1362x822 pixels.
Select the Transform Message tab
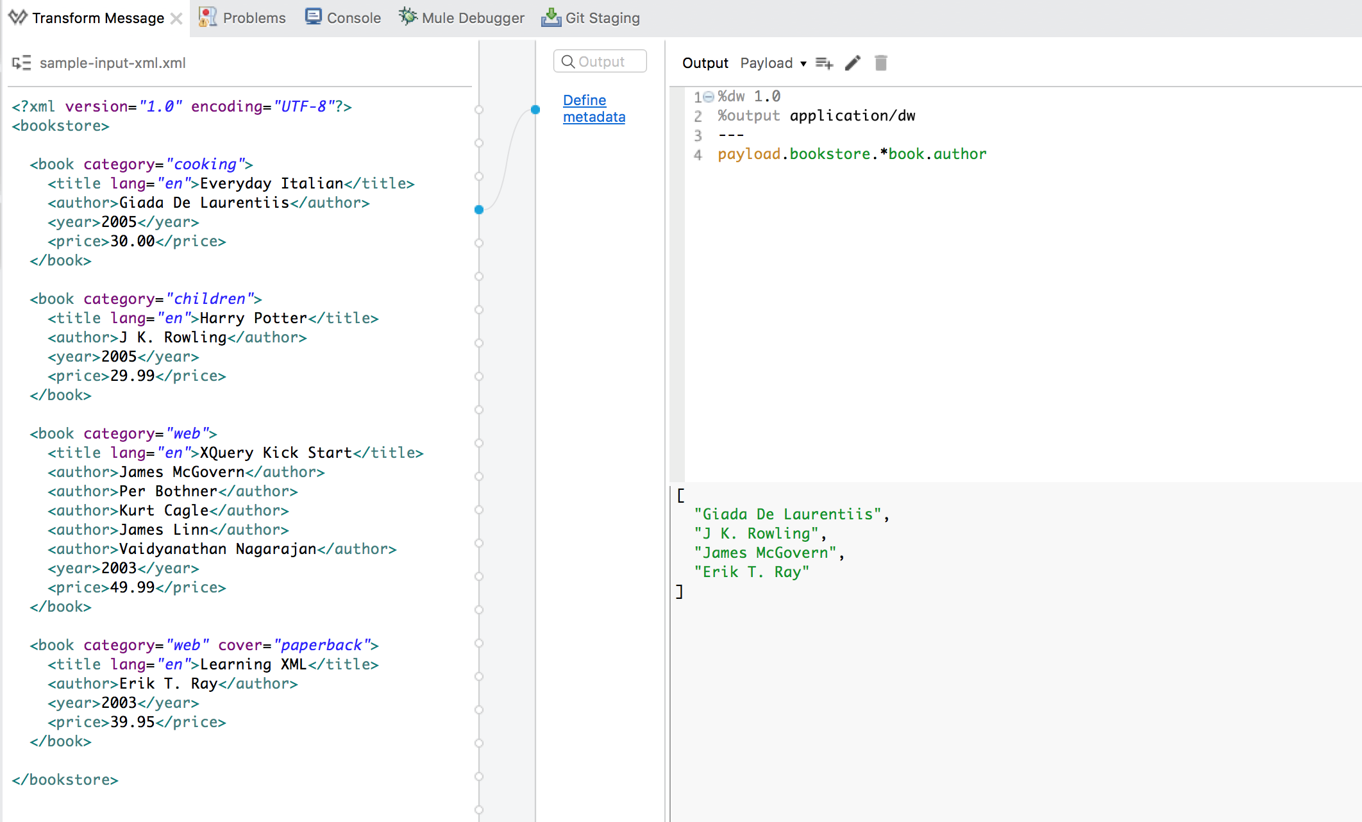coord(97,18)
